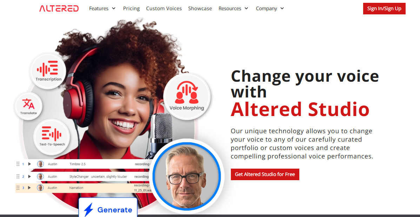
Task: Click the Sign In/Sign Up button
Action: coord(384,8)
